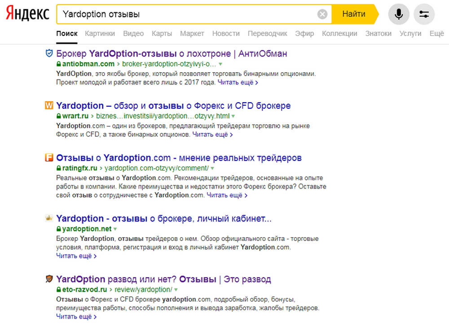The image size is (449, 328).
Task: Open 'Отзывы о Yardoption.com - мнение реальных трейдеров' link
Action: coord(179,157)
